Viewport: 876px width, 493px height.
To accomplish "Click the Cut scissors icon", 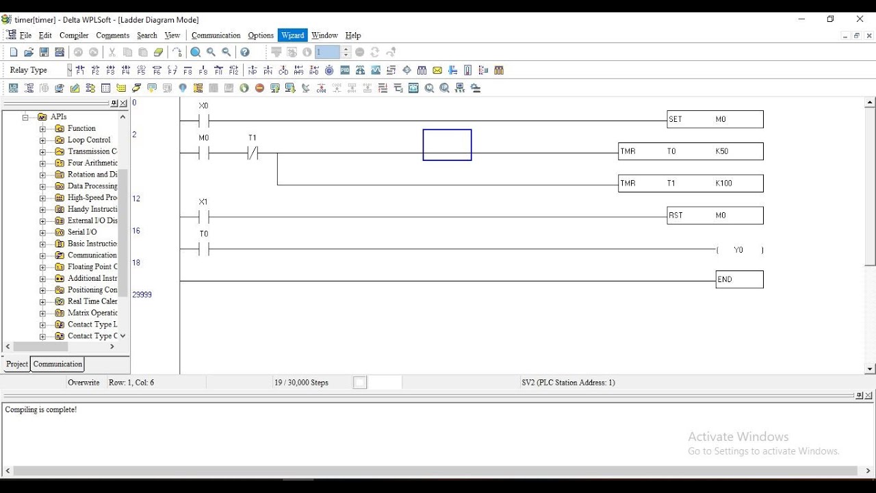I will pos(112,52).
